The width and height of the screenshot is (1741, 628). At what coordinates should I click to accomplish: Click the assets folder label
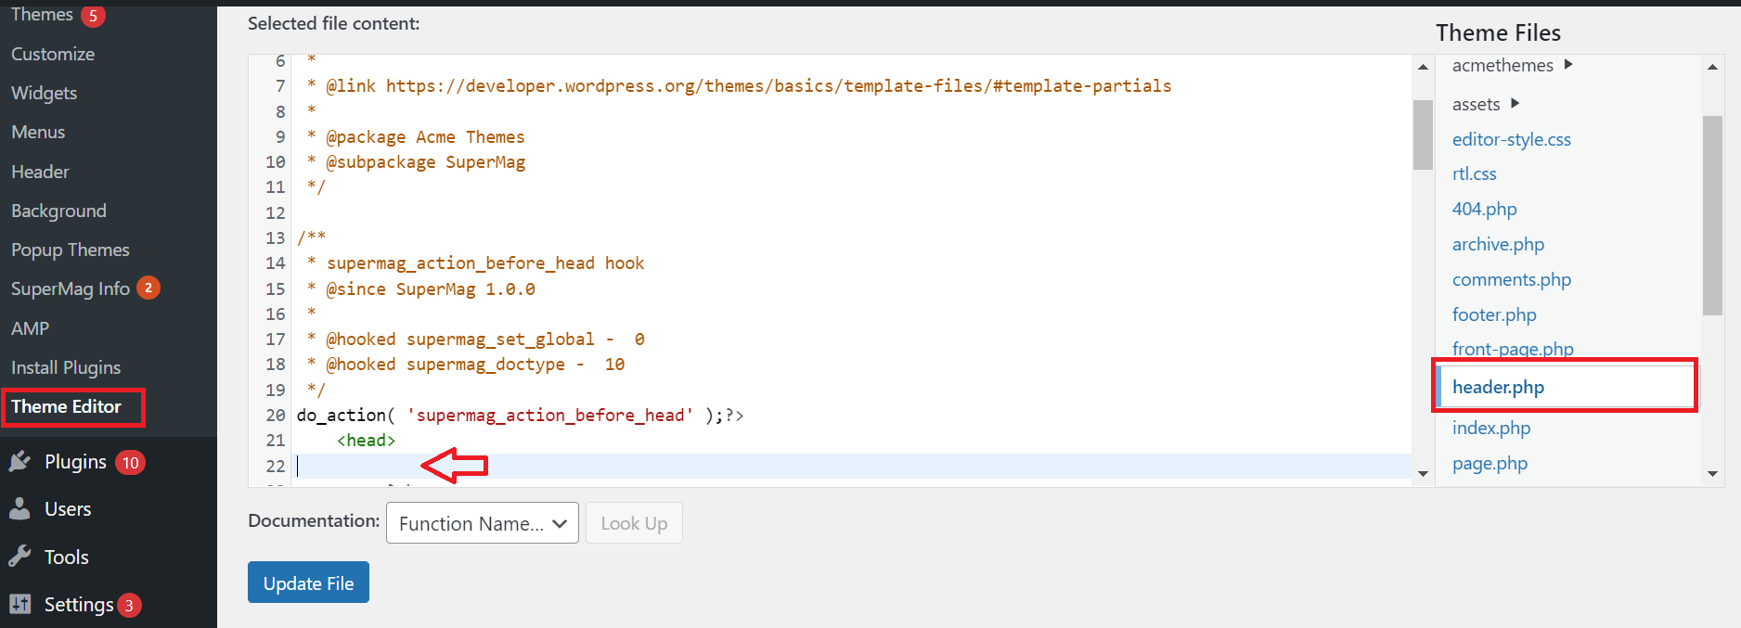(1476, 104)
